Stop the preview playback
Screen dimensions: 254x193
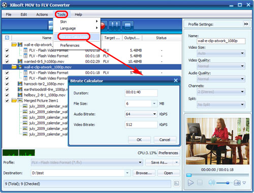[200, 183]
